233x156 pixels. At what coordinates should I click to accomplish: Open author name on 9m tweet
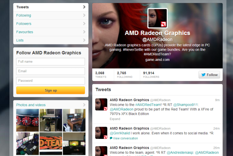(x=129, y=100)
